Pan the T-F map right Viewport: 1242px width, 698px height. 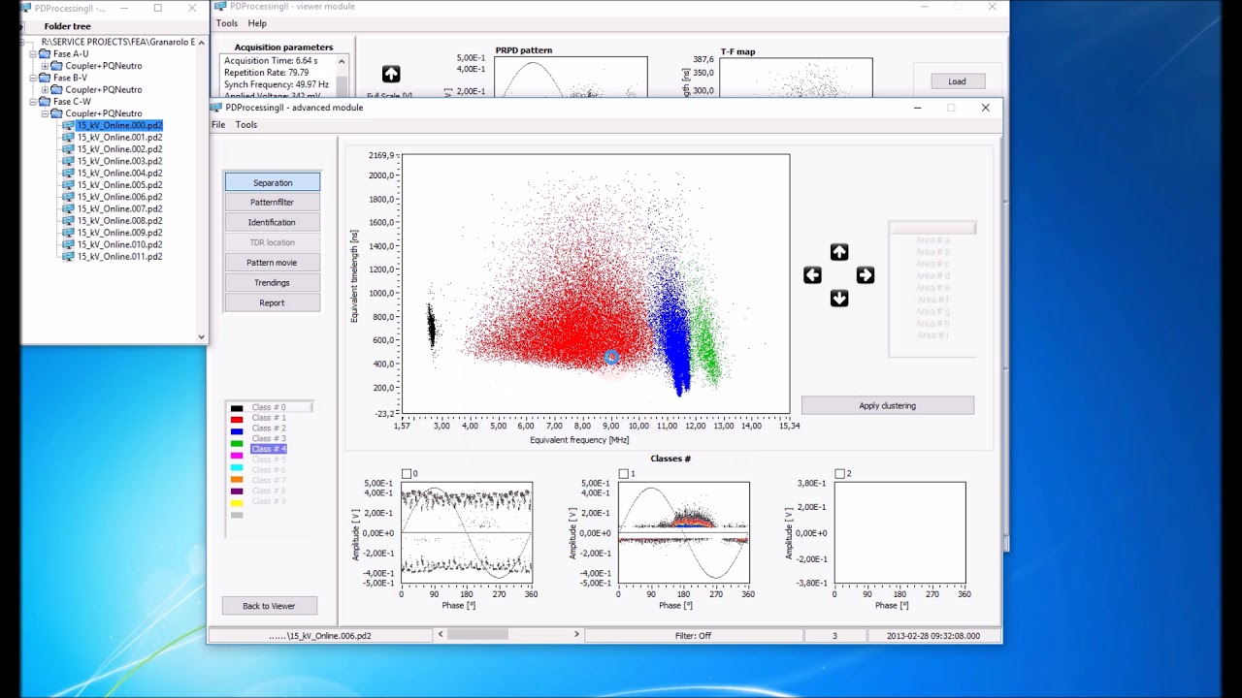pos(866,275)
